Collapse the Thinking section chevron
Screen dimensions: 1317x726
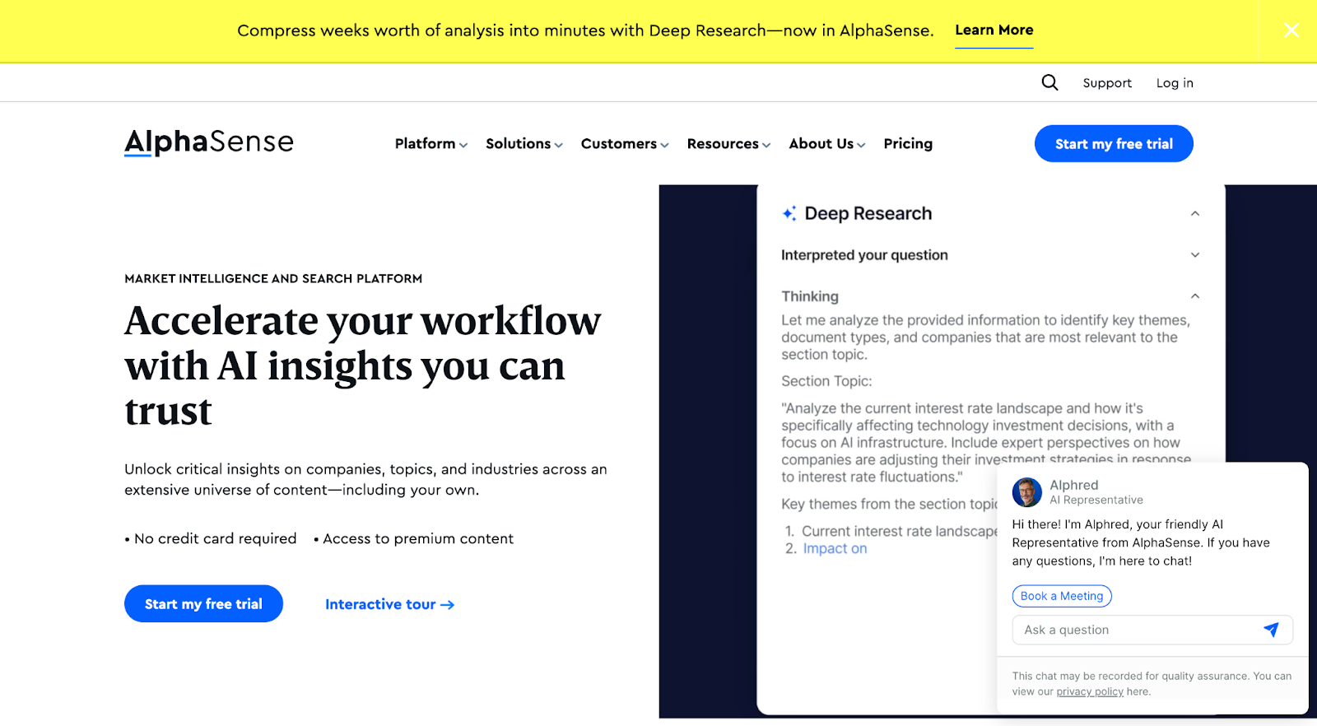(x=1195, y=296)
